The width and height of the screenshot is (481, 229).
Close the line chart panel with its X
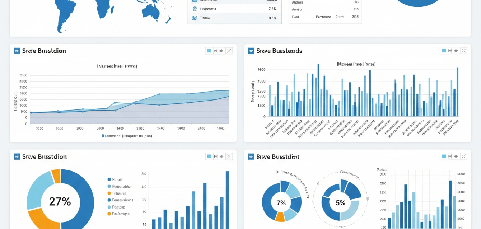229,51
